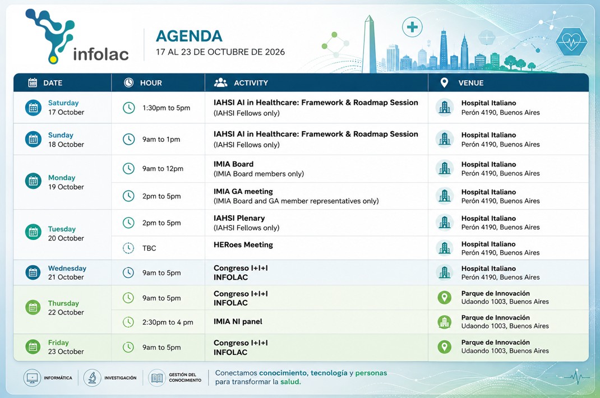Click the DATE column header label
This screenshot has width=600, height=398.
[x=53, y=83]
